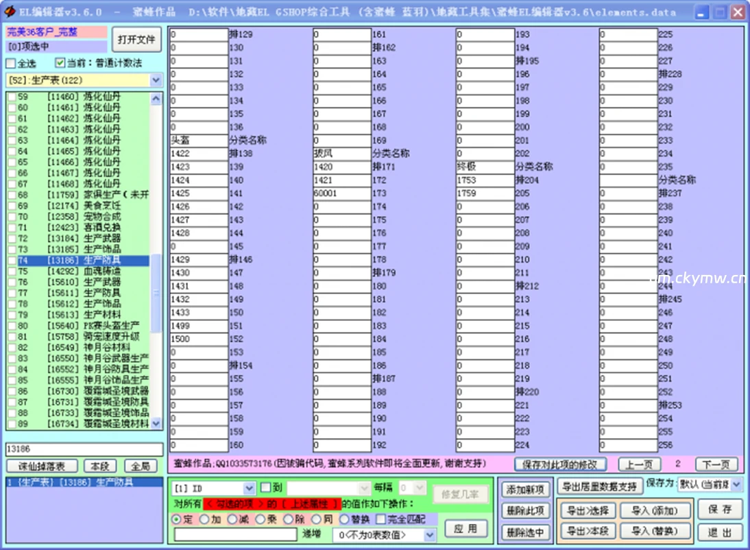The image size is (750, 550).
Task: Toggle the 全选 select-all checkbox
Action: coord(11,63)
